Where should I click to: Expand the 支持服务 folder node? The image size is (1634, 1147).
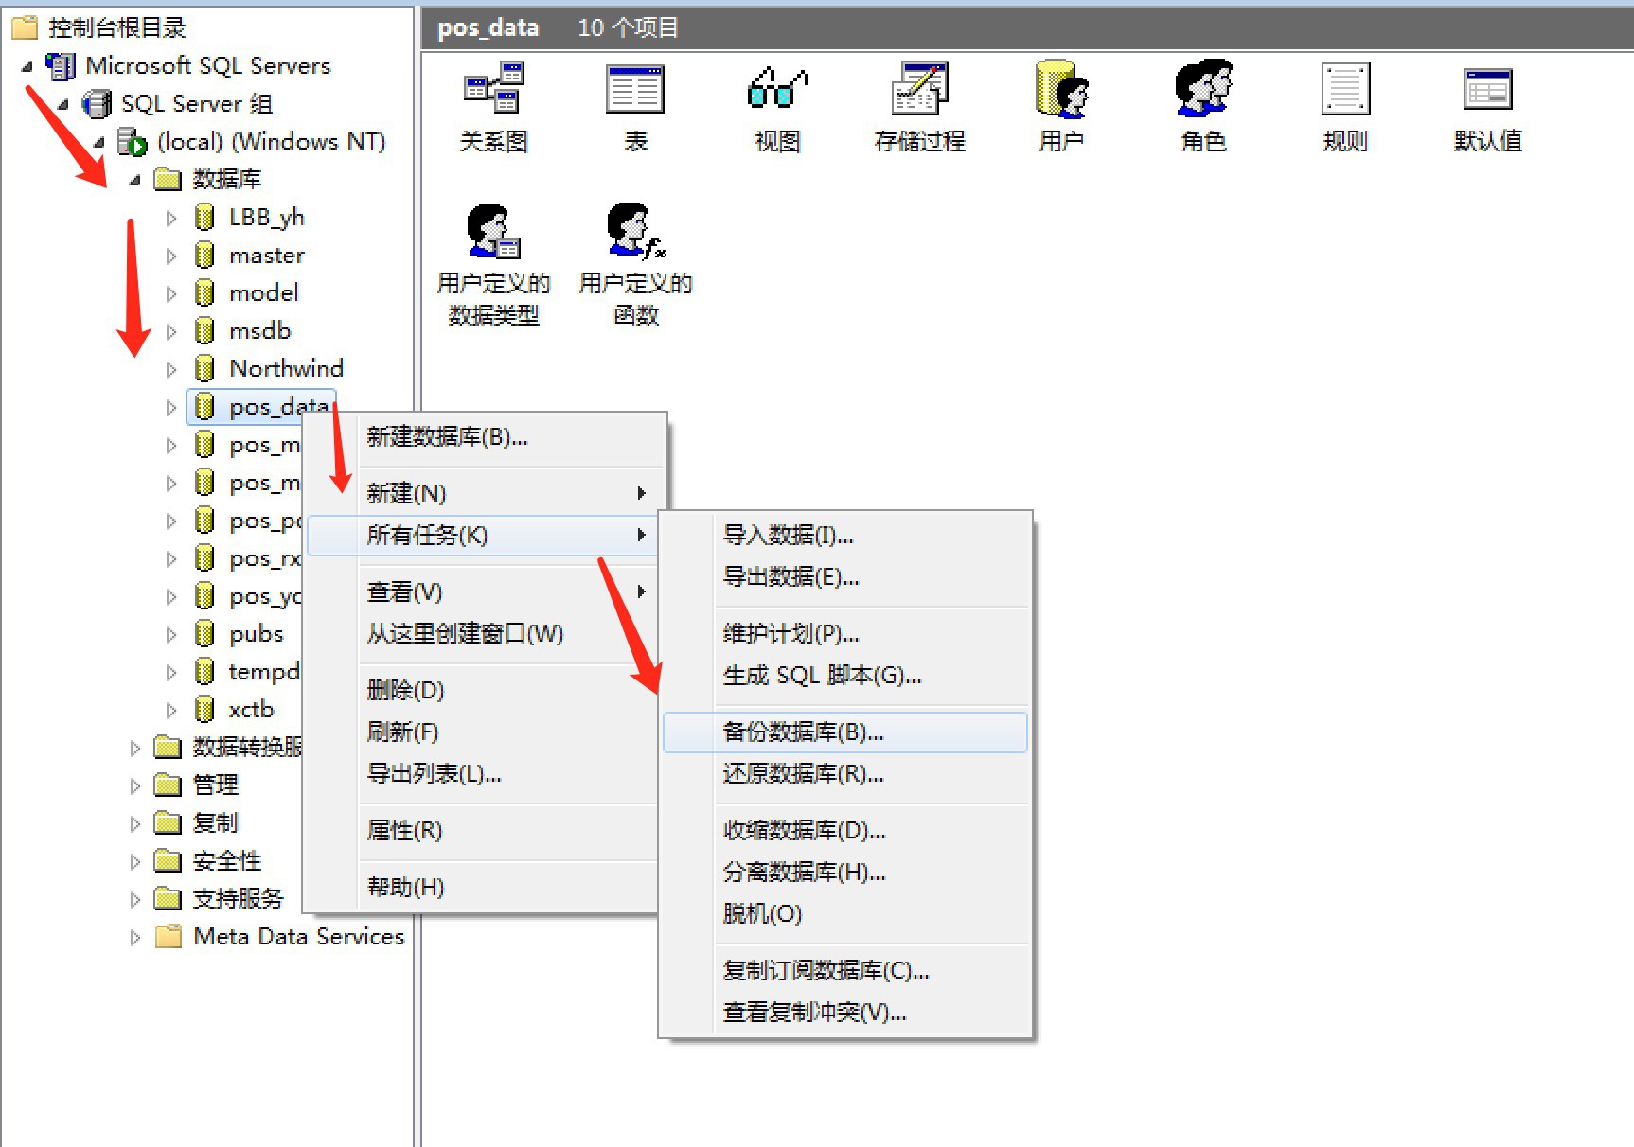point(135,899)
